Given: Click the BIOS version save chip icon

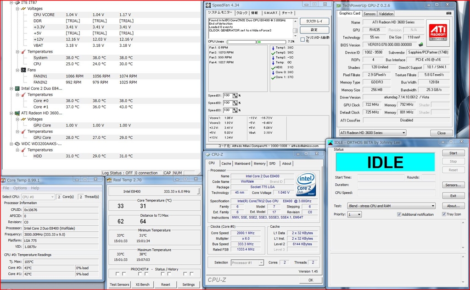Looking at the screenshot, I should coord(420,45).
